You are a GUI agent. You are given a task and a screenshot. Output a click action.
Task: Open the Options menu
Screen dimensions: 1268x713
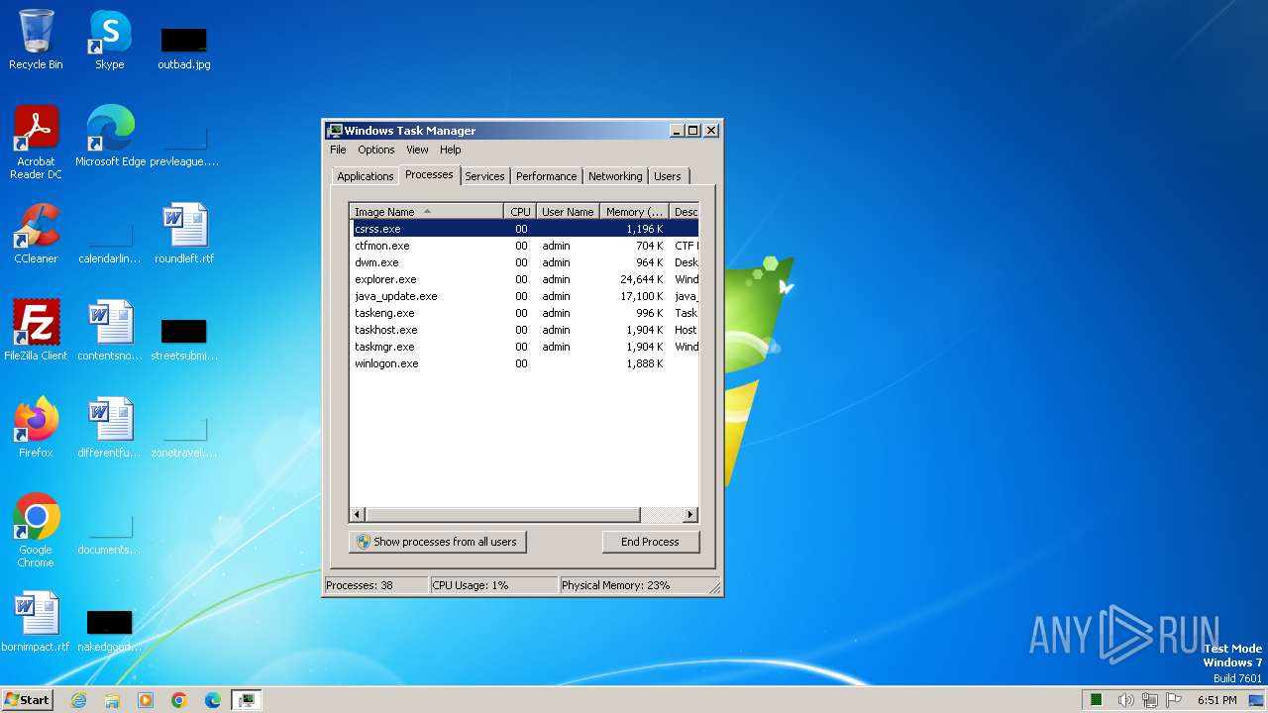(375, 150)
